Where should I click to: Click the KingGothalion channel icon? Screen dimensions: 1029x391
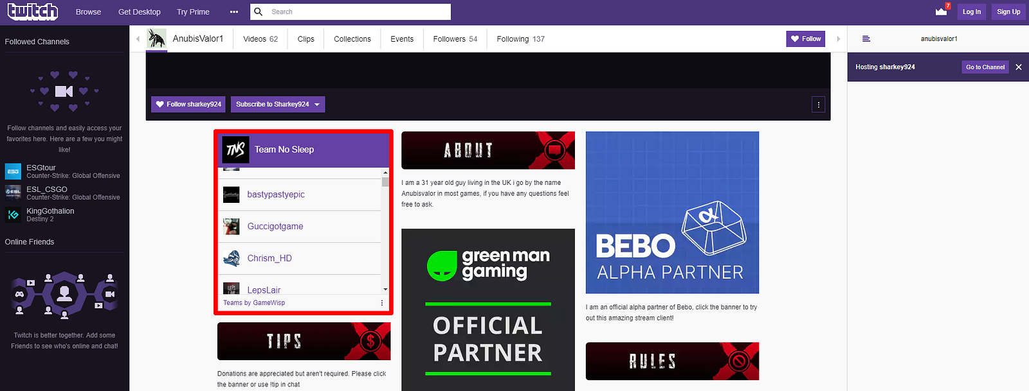click(13, 214)
